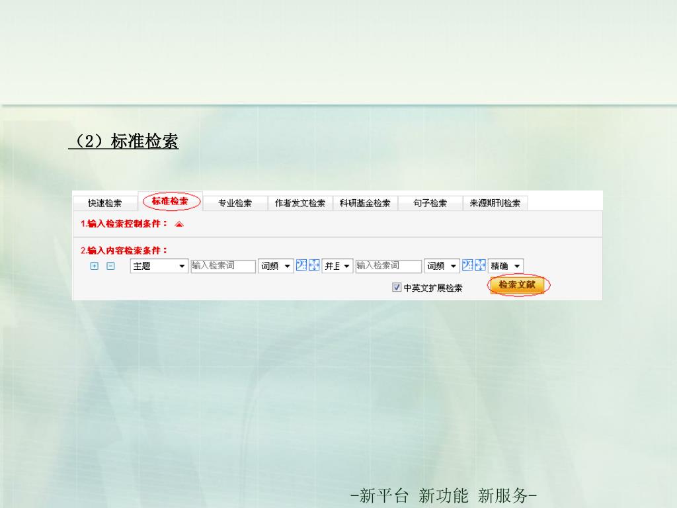This screenshot has width=677, height=508.
Task: Add a search row with plus icon
Action: [x=94, y=266]
